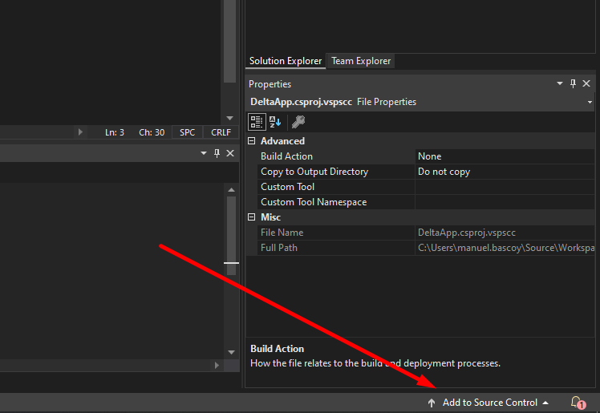
Task: Open the bottom-left panel's window options dropdown
Action: (203, 153)
